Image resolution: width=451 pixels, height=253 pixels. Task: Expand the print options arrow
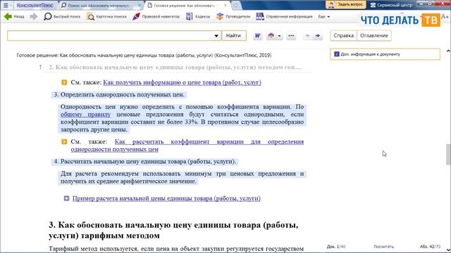(279, 36)
